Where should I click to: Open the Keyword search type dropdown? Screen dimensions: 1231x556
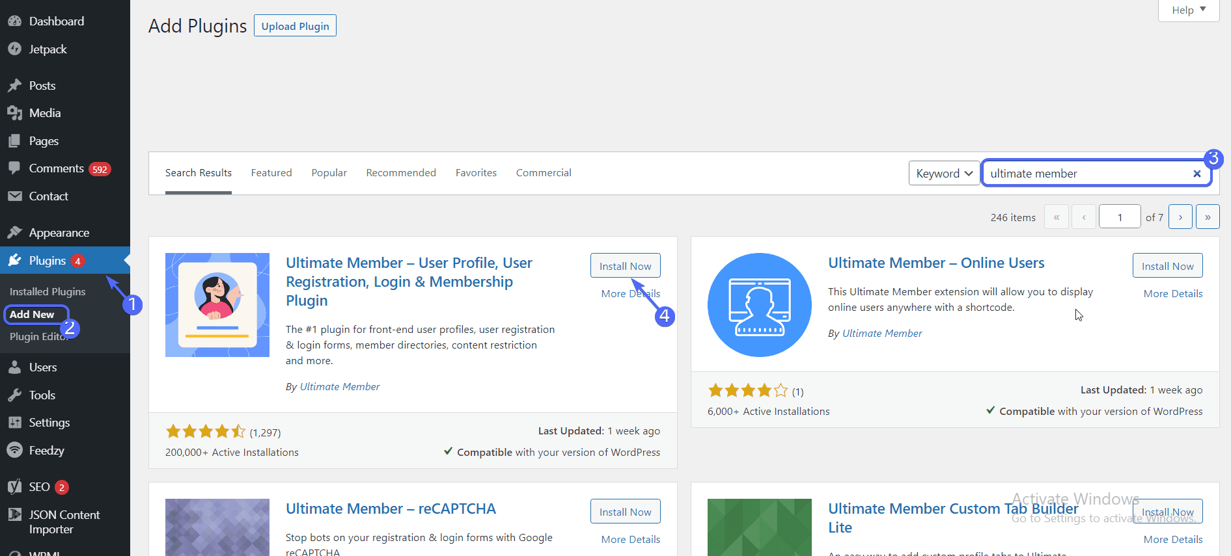click(x=945, y=174)
